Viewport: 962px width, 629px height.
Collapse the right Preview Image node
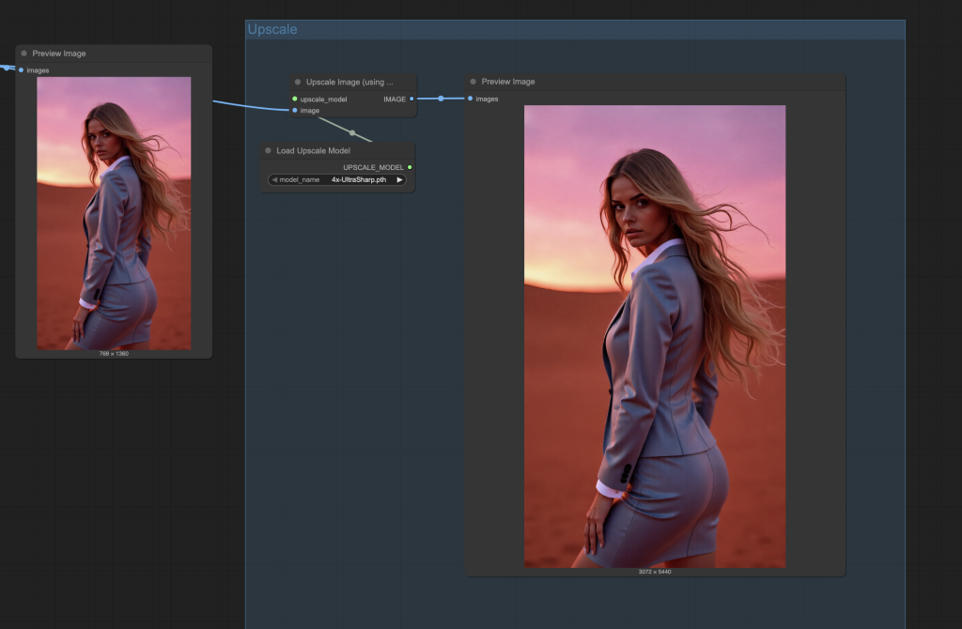pyautogui.click(x=473, y=82)
